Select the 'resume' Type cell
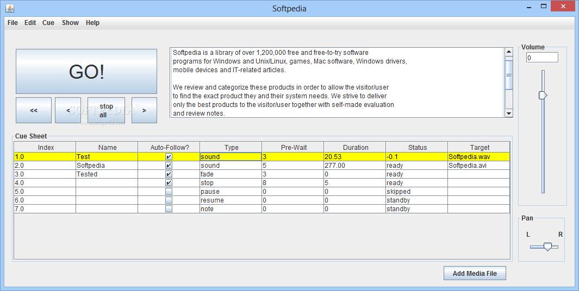Image resolution: width=579 pixels, height=291 pixels. click(x=231, y=200)
